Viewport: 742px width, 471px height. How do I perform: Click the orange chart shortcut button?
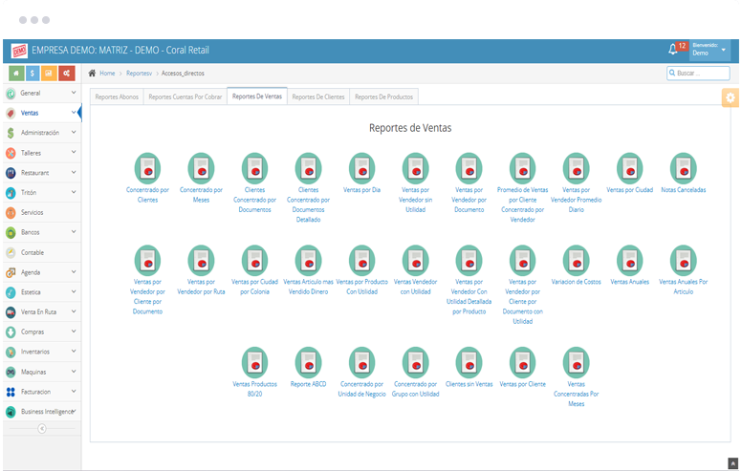(49, 74)
